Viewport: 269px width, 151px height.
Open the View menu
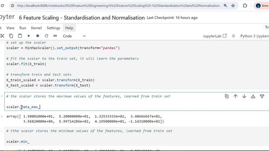10,28
